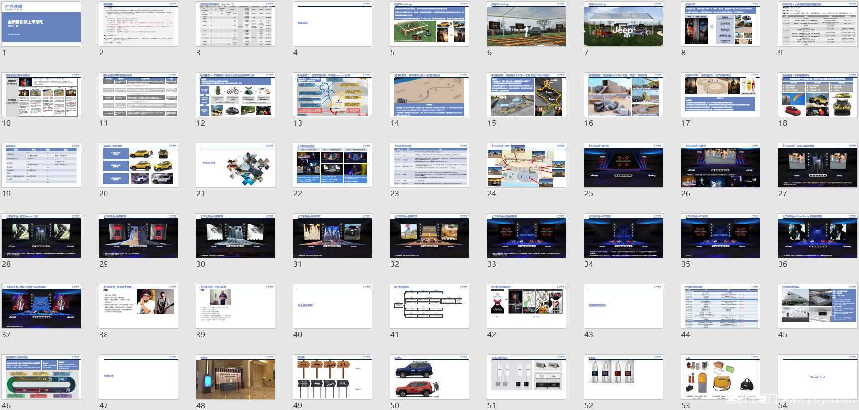The width and height of the screenshot is (859, 410).
Task: Choose slide 22 thumbnail
Action: pos(332,165)
